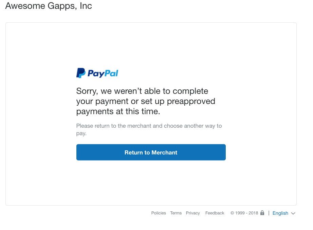Click the PayPal brand mark above the error
313x230 pixels.
(x=97, y=72)
